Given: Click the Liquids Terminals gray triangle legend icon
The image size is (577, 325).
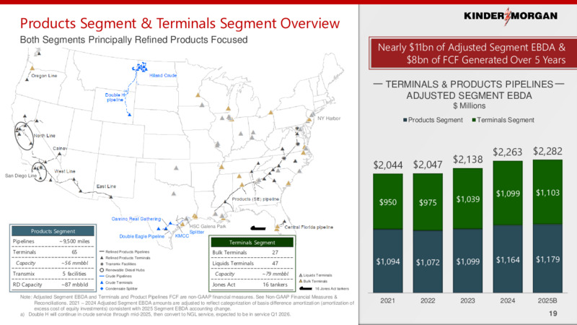Looking at the screenshot, I should (x=301, y=275).
